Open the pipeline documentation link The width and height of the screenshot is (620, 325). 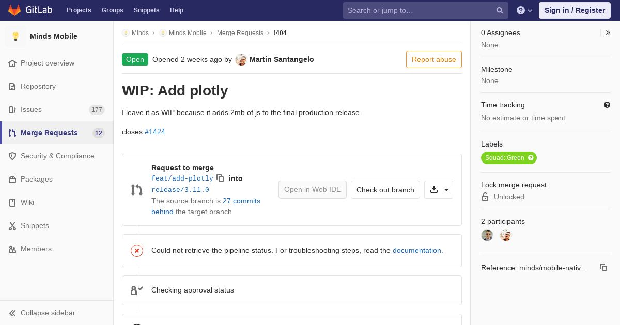click(x=417, y=250)
